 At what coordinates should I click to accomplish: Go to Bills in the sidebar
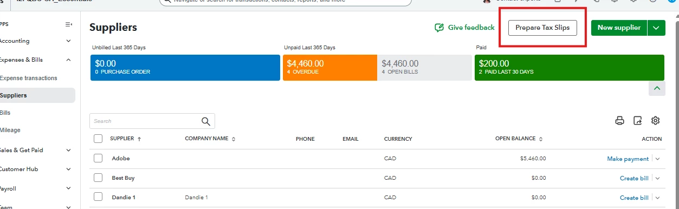[x=5, y=113]
